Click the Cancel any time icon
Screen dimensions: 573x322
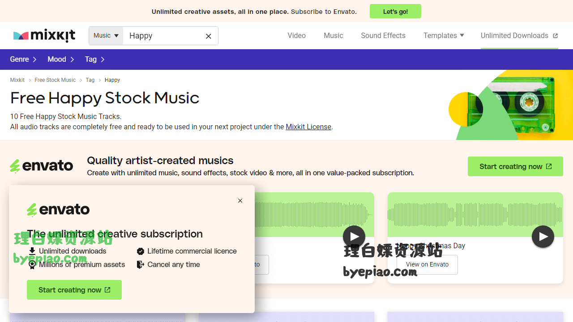click(x=141, y=264)
